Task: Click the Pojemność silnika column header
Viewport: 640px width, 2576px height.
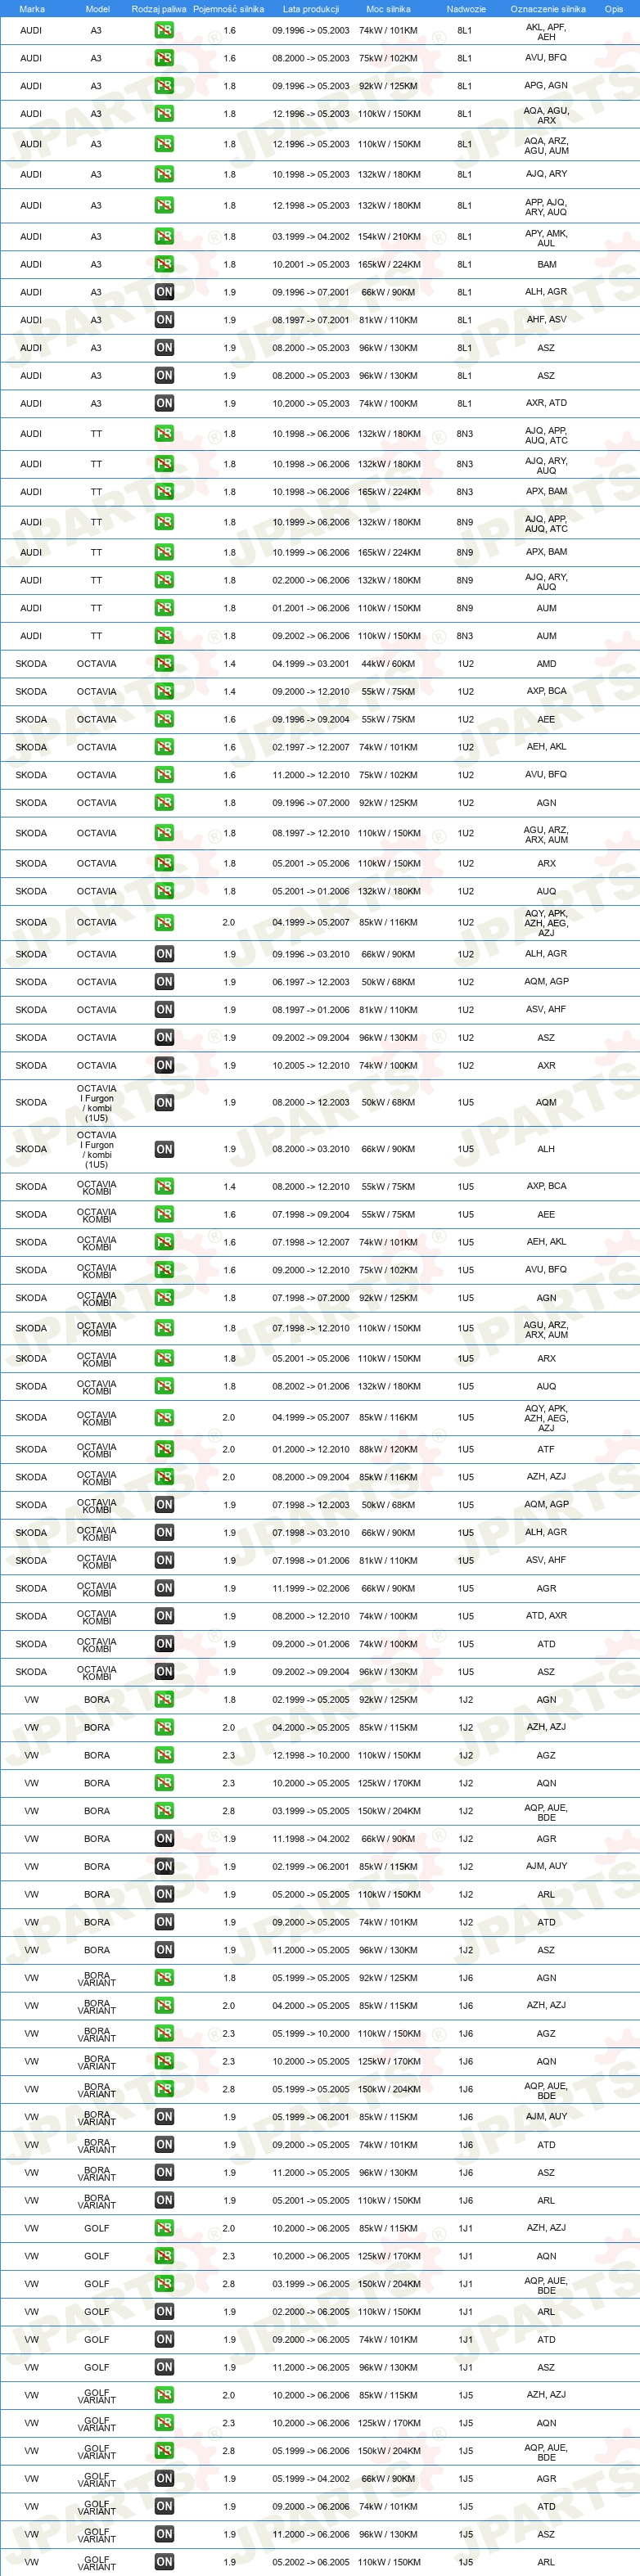Action: pyautogui.click(x=229, y=9)
